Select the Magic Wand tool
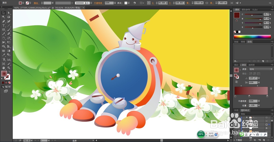The height and width of the screenshot is (142, 274). (x=4, y=17)
